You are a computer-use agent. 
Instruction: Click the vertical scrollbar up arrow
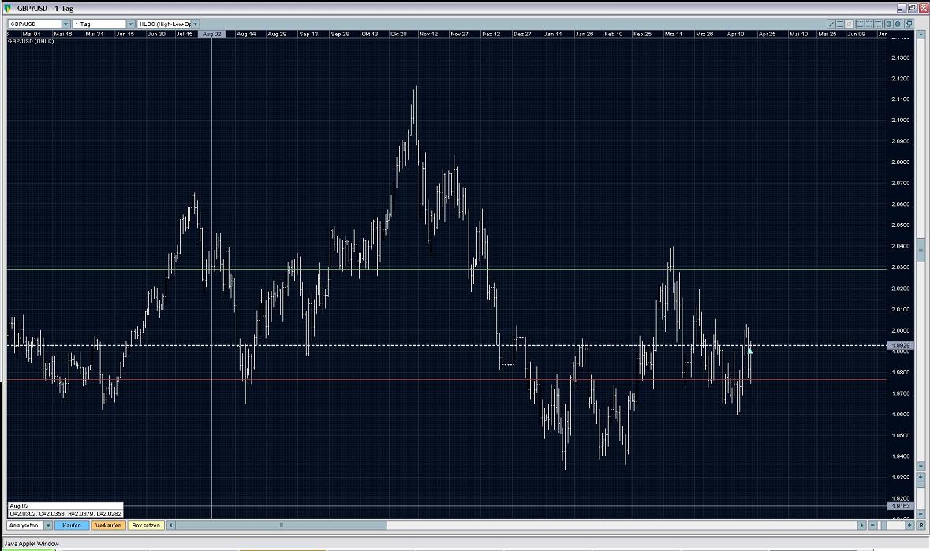click(x=921, y=35)
